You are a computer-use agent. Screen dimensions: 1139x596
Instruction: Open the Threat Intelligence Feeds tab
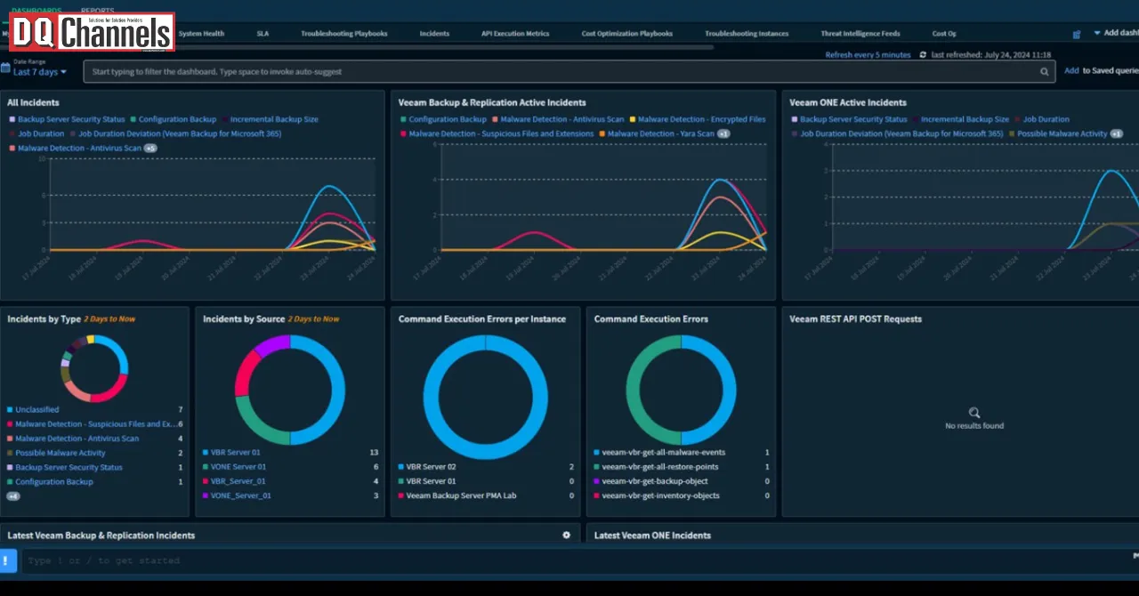point(860,34)
